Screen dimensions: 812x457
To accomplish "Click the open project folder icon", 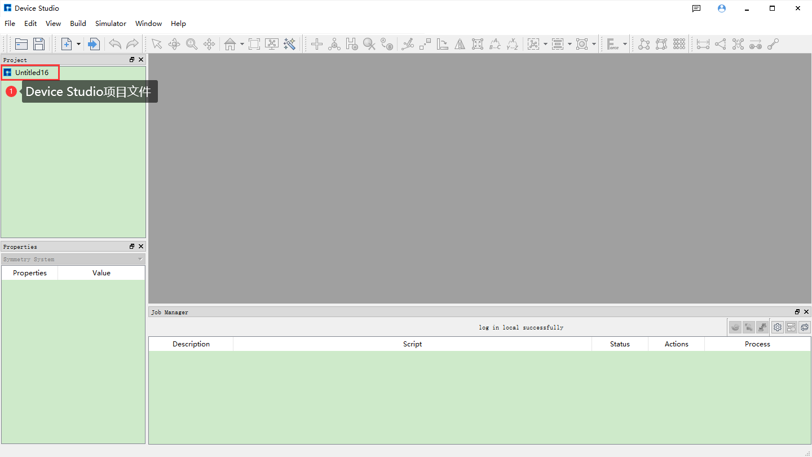I will [21, 44].
